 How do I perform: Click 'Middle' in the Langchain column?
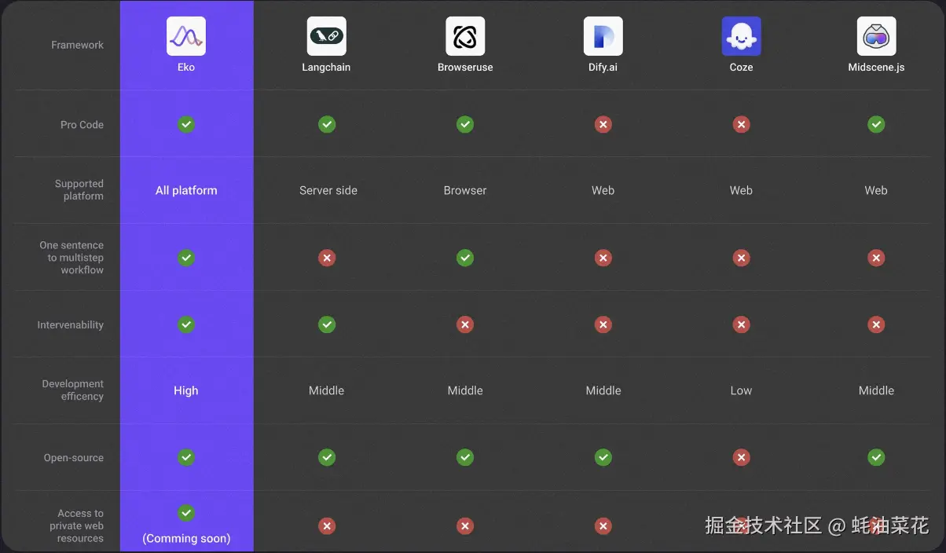327,390
